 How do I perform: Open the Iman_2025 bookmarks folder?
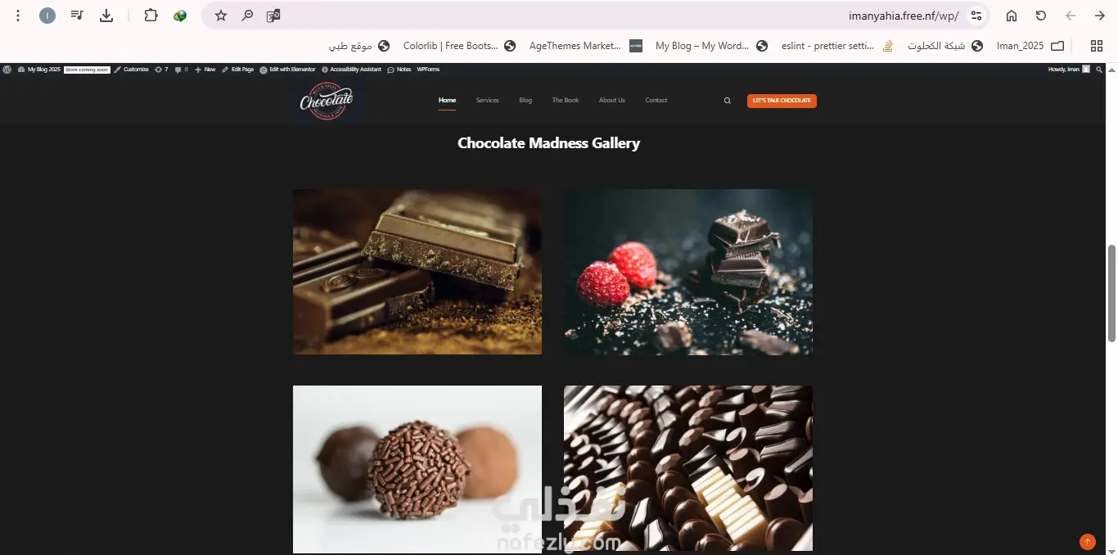click(x=1030, y=46)
